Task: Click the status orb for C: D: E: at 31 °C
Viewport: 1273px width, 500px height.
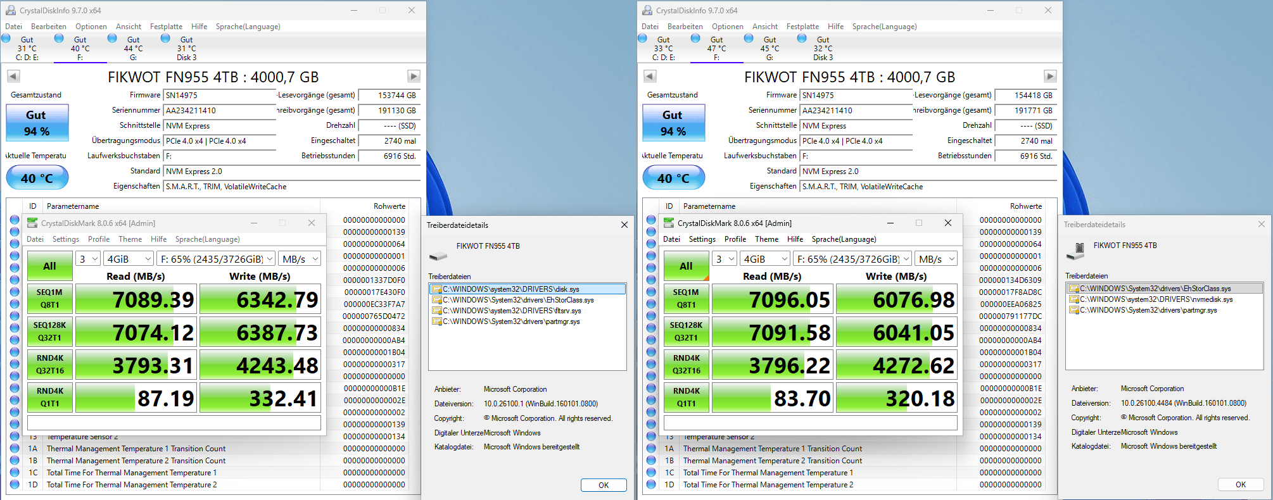Action: (x=6, y=39)
